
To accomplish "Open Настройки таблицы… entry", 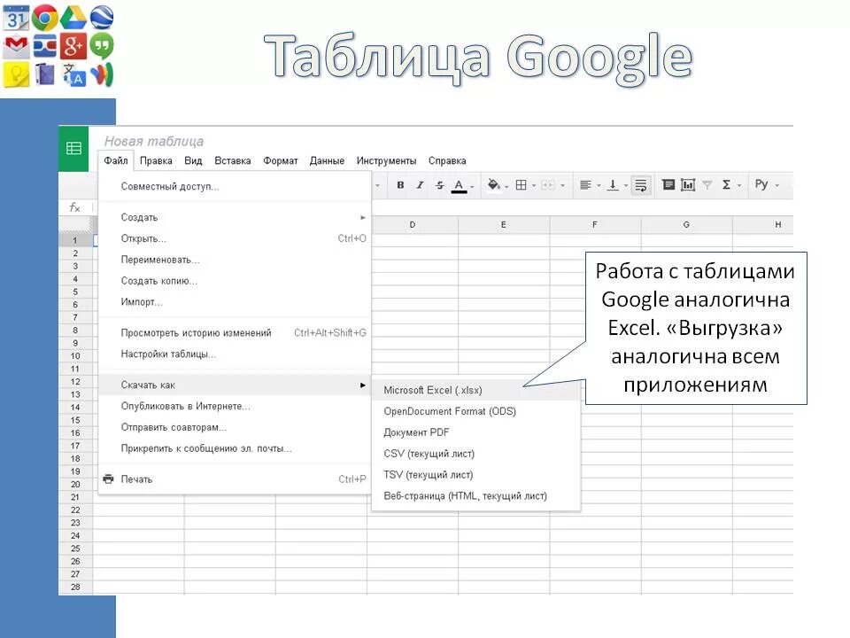I will pyautogui.click(x=235, y=354).
